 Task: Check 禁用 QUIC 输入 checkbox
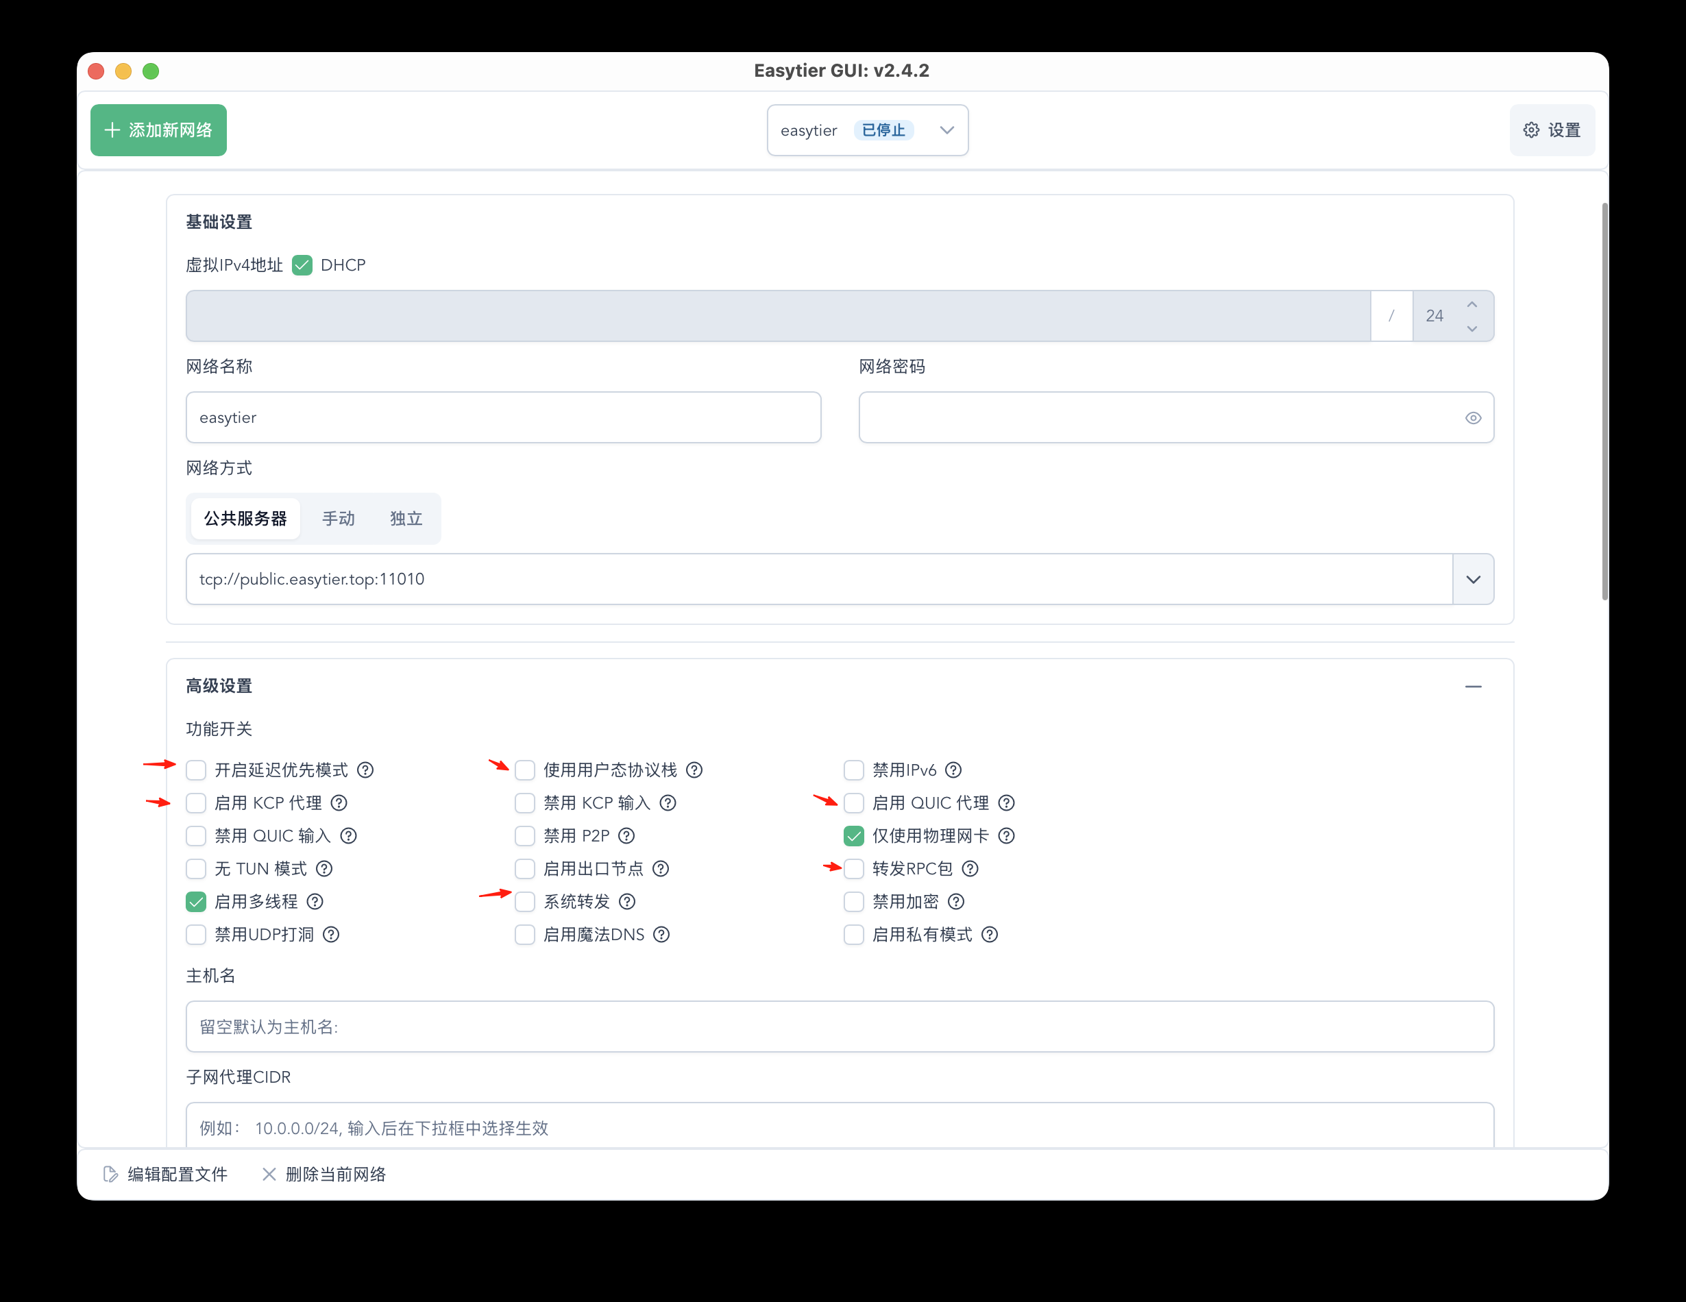(x=196, y=835)
